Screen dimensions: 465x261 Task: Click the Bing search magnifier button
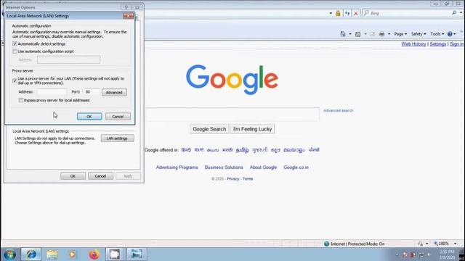454,13
